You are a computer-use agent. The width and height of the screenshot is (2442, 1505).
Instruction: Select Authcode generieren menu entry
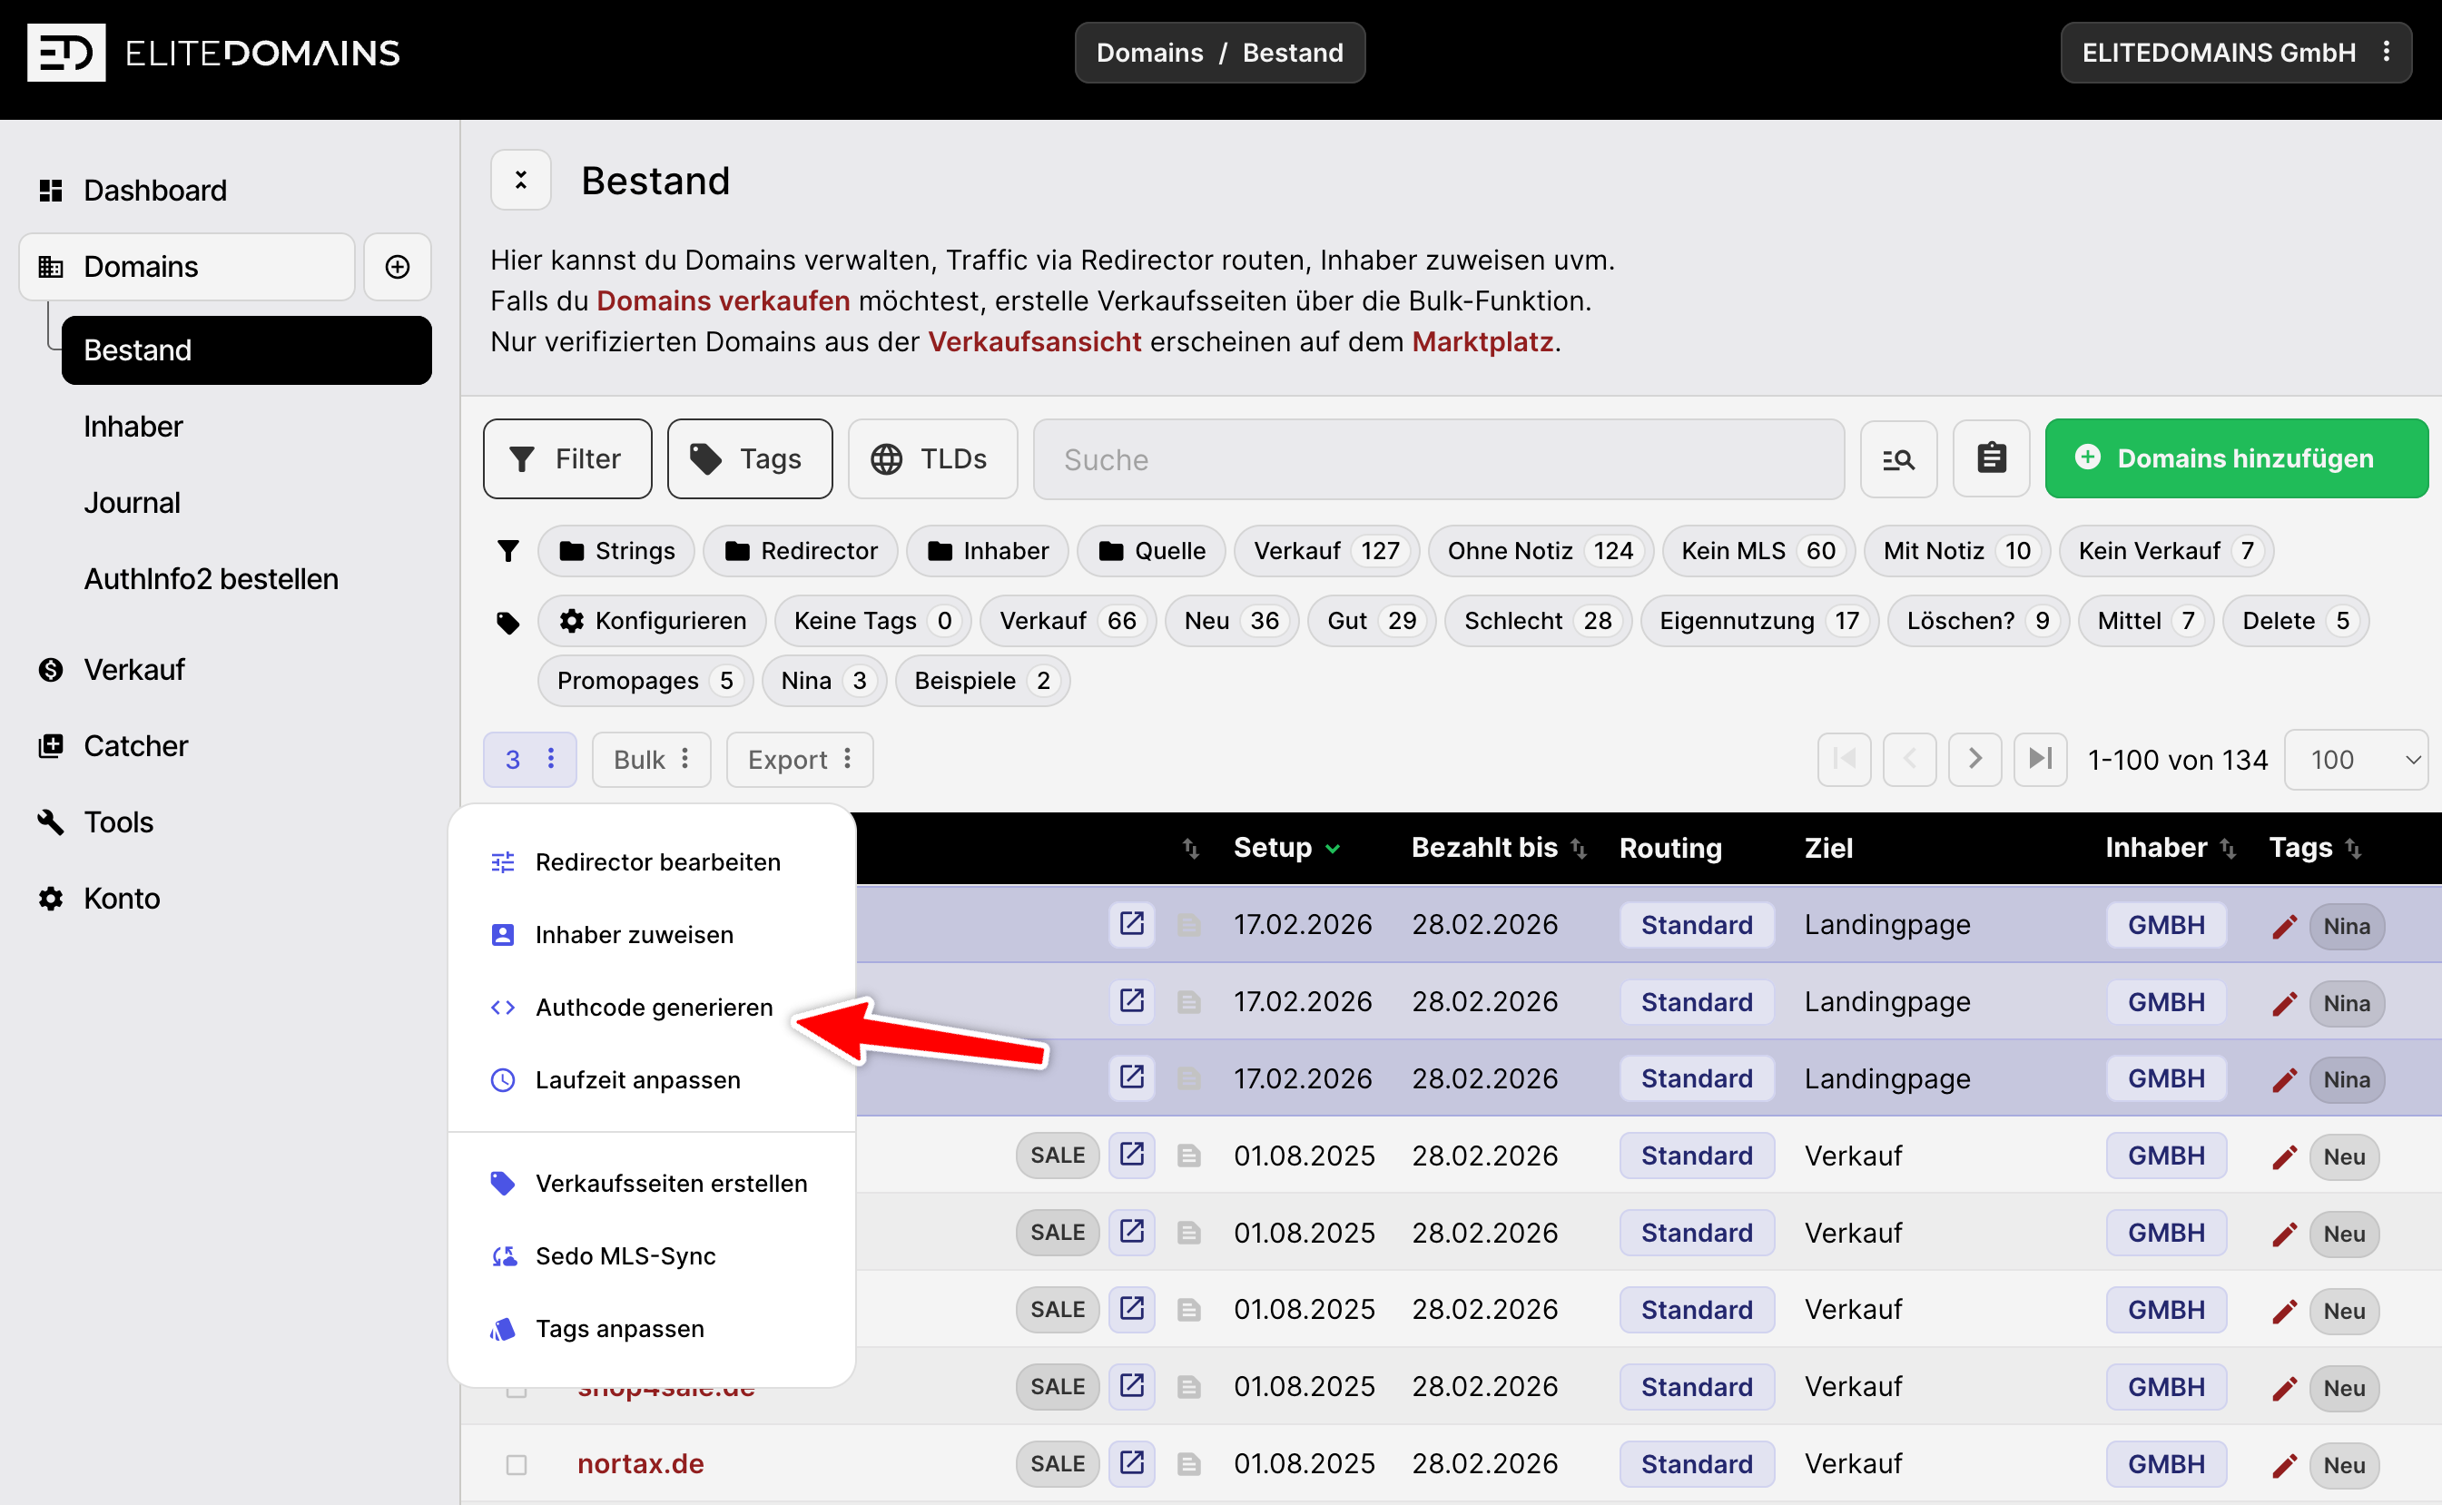652,1008
